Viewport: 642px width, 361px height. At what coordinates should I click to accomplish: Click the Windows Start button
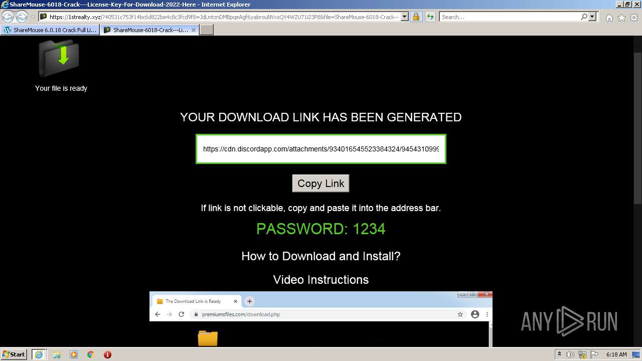(14, 354)
